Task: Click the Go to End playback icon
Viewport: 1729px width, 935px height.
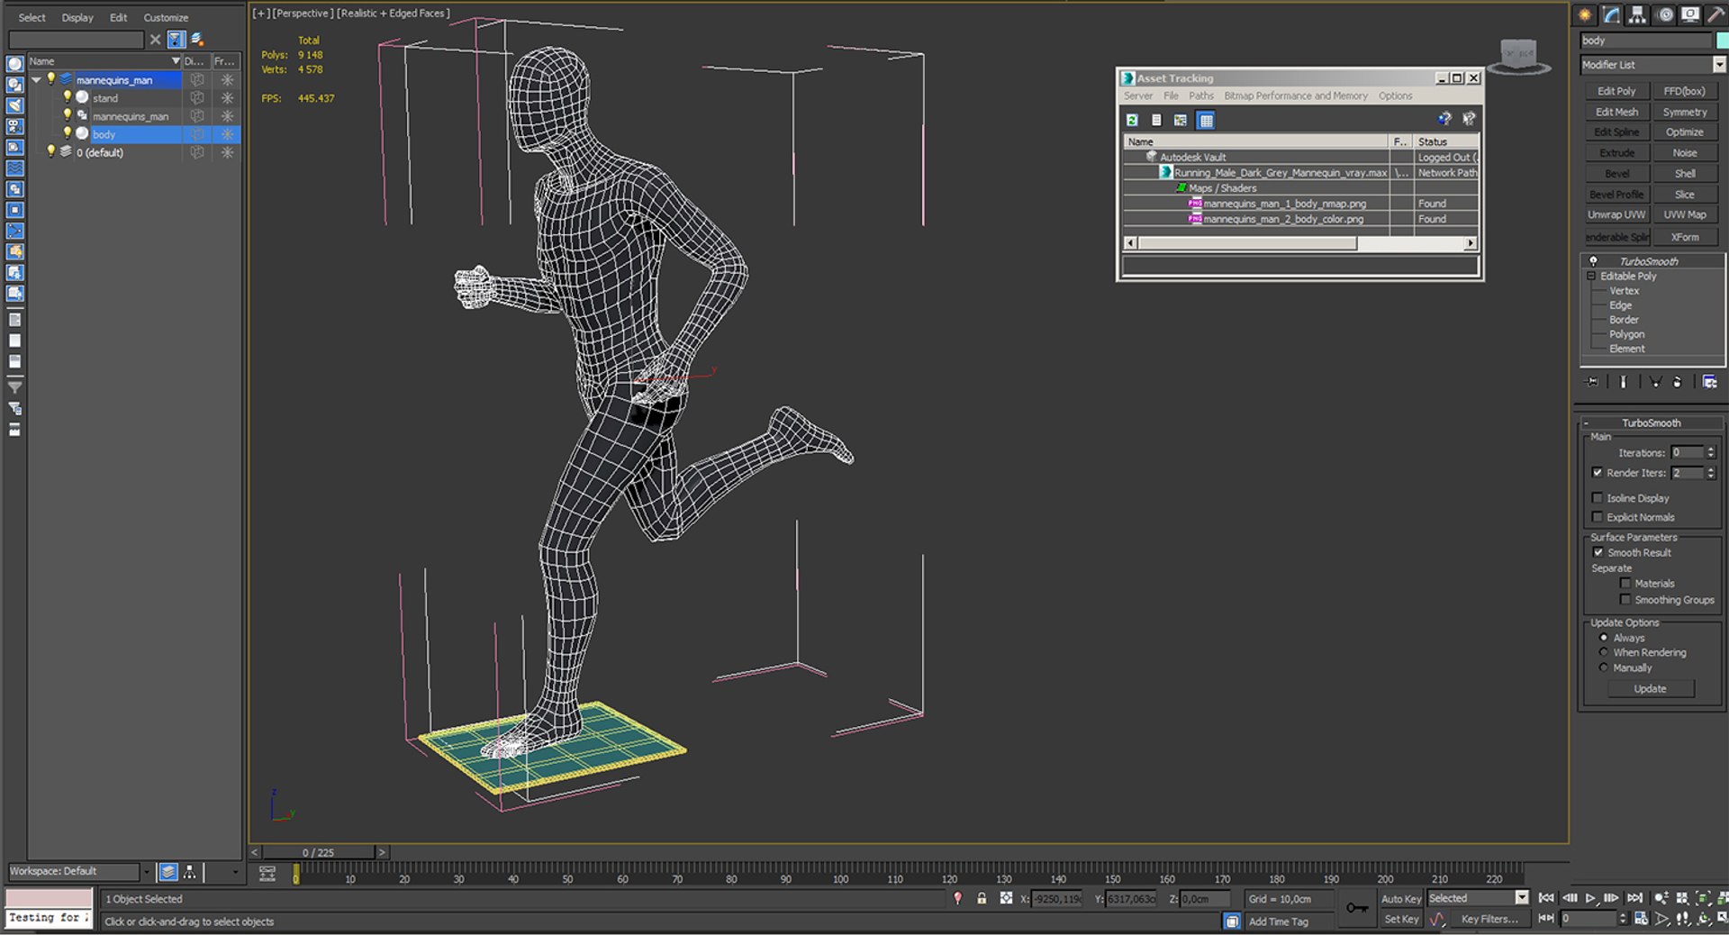Action: (x=1634, y=898)
